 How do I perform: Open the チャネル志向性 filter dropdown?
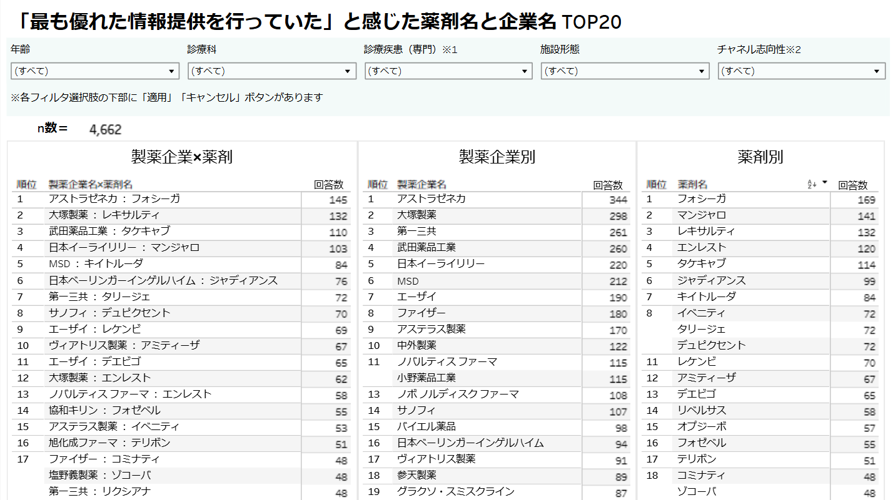[x=802, y=71]
